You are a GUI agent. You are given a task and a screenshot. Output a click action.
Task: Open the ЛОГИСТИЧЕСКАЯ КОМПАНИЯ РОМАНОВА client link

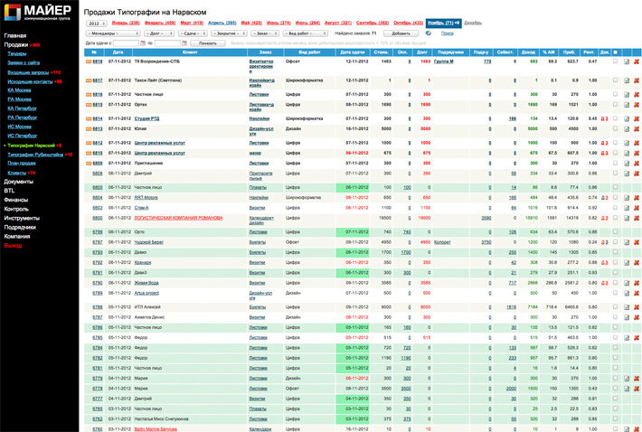pyautogui.click(x=178, y=218)
